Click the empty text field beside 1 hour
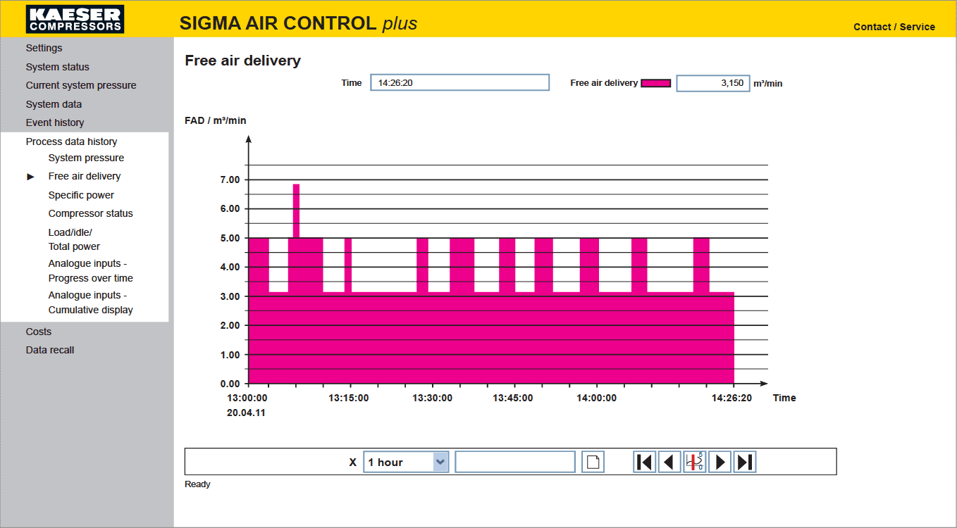957x528 pixels. tap(515, 463)
